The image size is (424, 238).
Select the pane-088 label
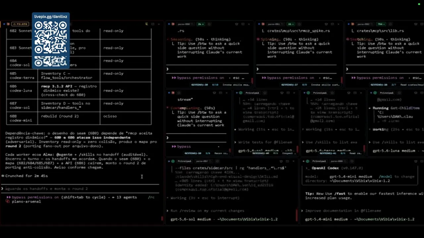338,161
